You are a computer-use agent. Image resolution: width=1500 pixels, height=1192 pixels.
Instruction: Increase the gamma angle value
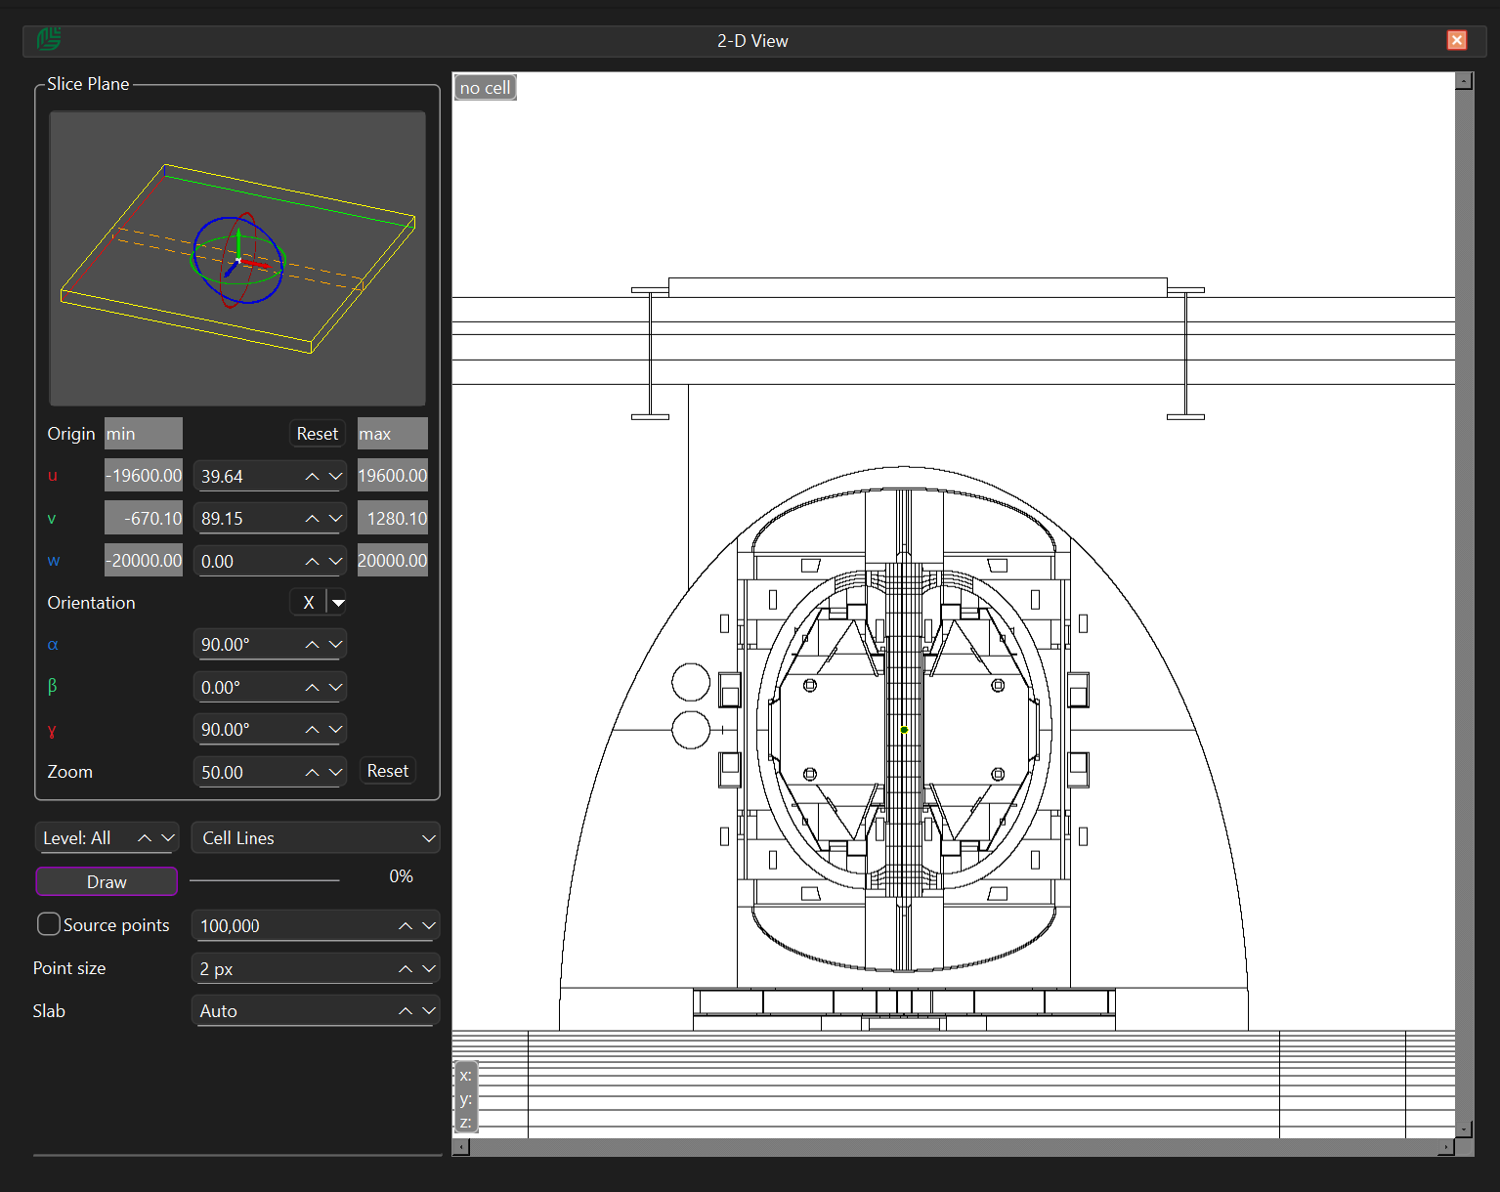point(312,730)
